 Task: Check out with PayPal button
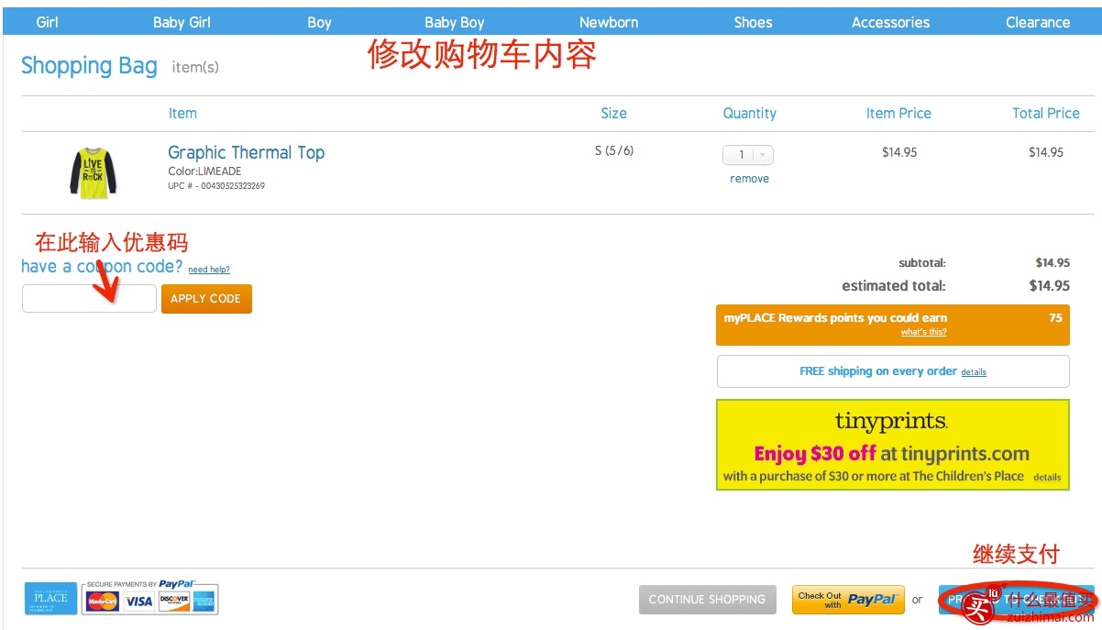point(848,600)
